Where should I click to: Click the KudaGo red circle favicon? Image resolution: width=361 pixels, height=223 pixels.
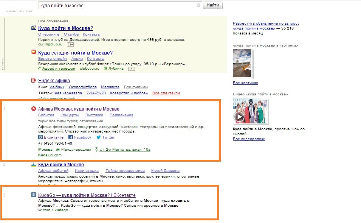[x=34, y=109]
